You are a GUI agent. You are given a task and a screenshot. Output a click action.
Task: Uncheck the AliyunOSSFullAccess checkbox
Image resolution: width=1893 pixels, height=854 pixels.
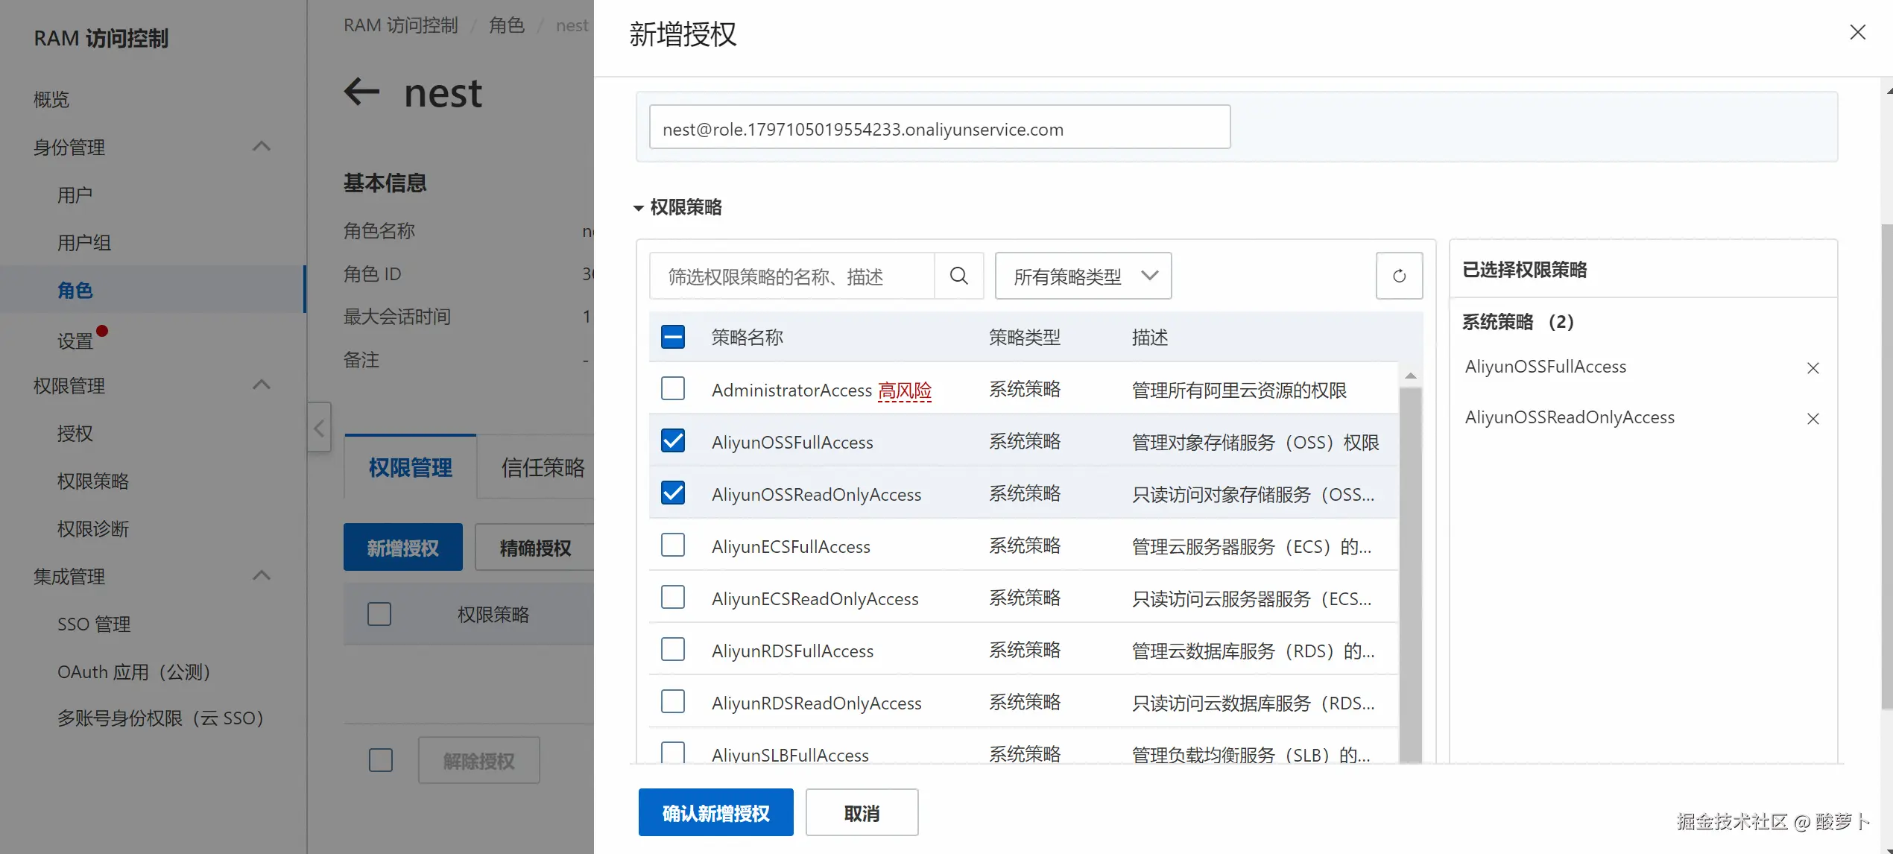click(672, 441)
